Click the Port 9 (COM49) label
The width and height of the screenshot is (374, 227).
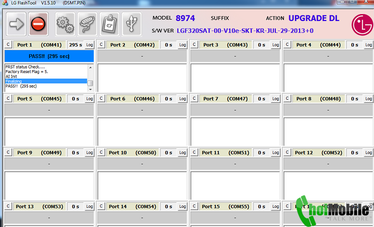(x=39, y=153)
